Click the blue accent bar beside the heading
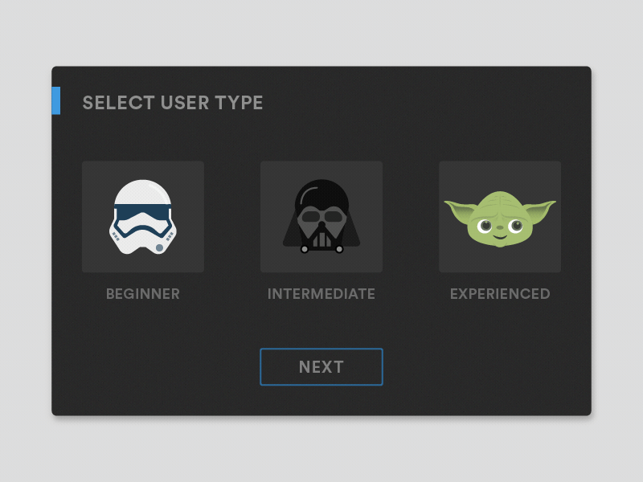The width and height of the screenshot is (643, 482). tap(56, 100)
